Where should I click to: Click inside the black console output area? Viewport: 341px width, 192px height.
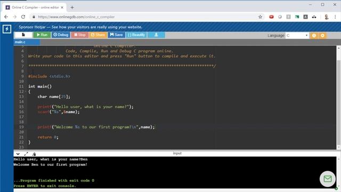[x=175, y=172]
